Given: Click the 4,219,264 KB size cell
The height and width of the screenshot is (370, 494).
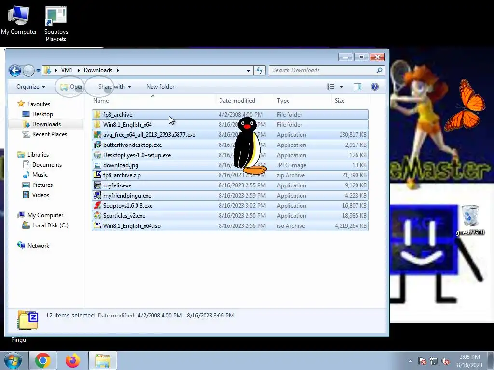Looking at the screenshot, I should coord(351,226).
